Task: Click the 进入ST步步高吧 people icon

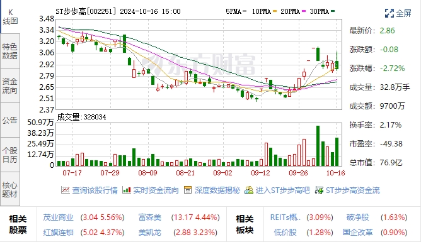Action: [x=249, y=190]
